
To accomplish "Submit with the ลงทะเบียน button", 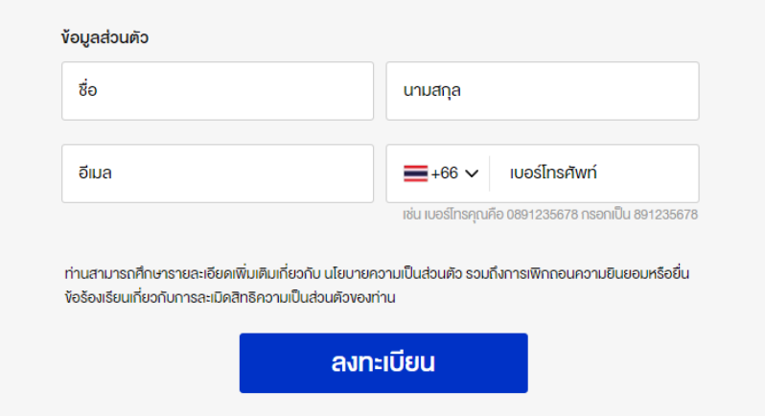I will [383, 363].
